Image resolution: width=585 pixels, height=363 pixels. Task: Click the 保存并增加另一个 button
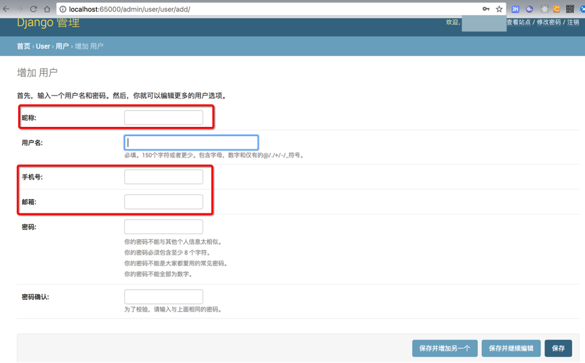point(445,348)
